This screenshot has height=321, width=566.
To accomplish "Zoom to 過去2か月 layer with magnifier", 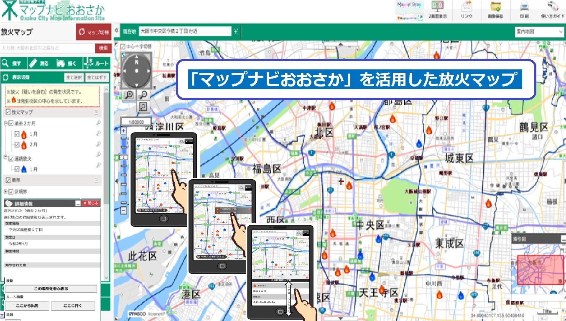I will (99, 123).
